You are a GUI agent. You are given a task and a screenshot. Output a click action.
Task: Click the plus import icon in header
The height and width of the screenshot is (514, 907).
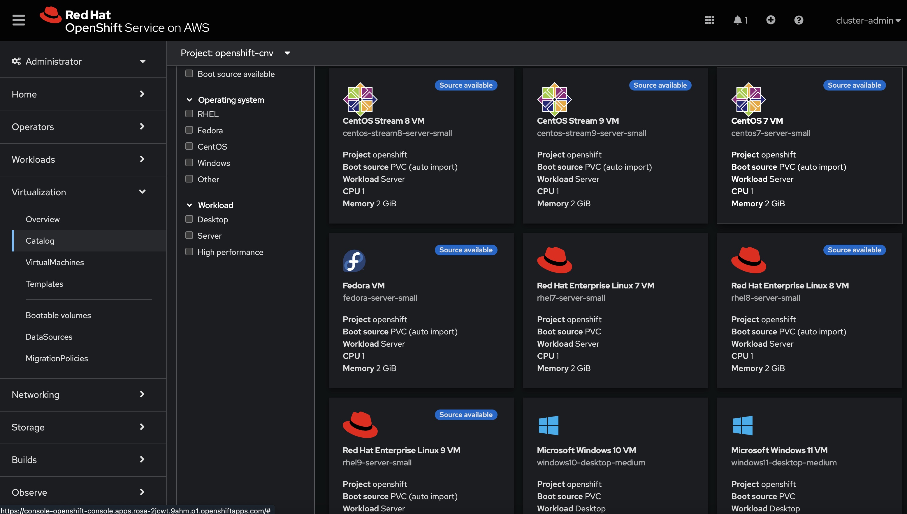[771, 20]
